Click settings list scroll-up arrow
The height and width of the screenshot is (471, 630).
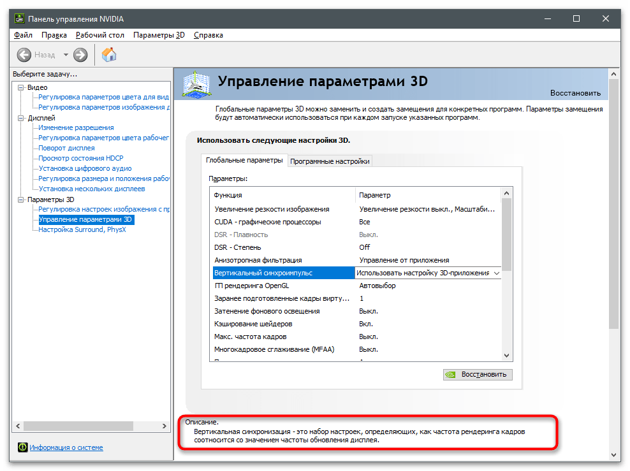[507, 193]
